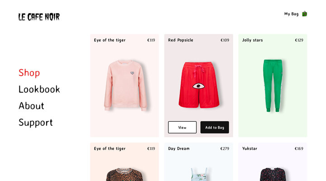
Task: Select Shop in the side menu
Action: (x=29, y=73)
